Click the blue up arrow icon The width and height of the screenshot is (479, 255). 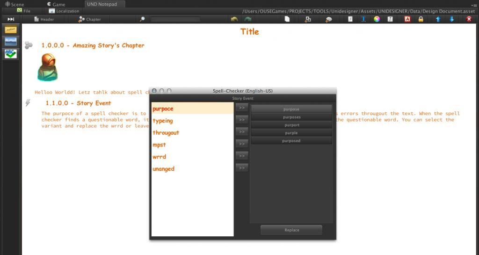click(x=438, y=19)
